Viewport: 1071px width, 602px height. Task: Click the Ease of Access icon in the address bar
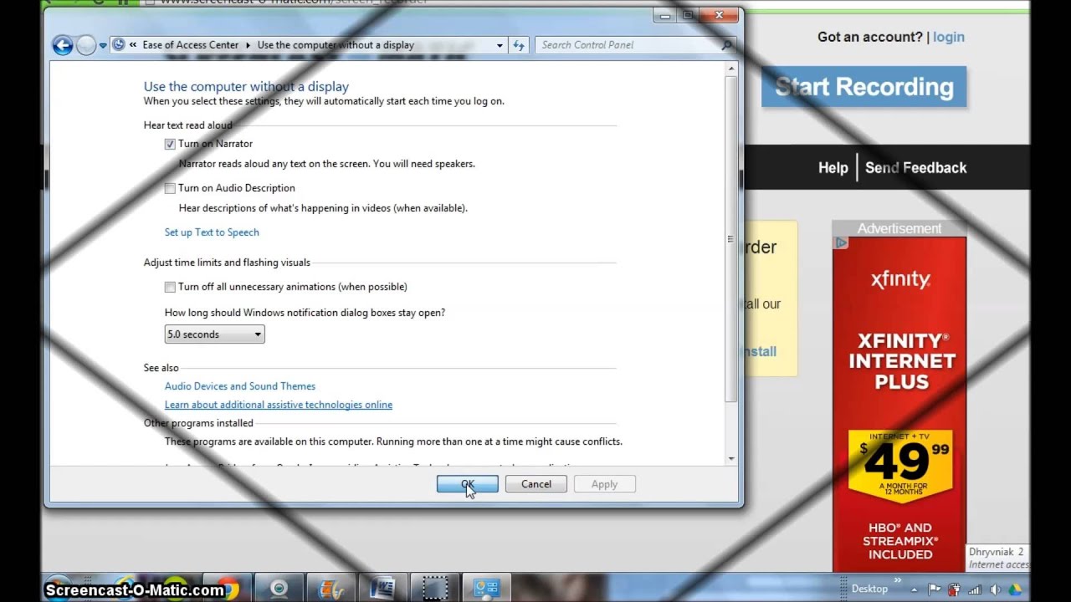[x=119, y=44]
